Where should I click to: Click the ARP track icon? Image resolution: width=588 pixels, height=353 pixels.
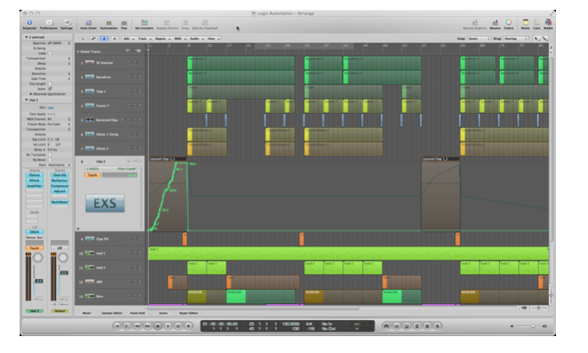click(x=90, y=282)
